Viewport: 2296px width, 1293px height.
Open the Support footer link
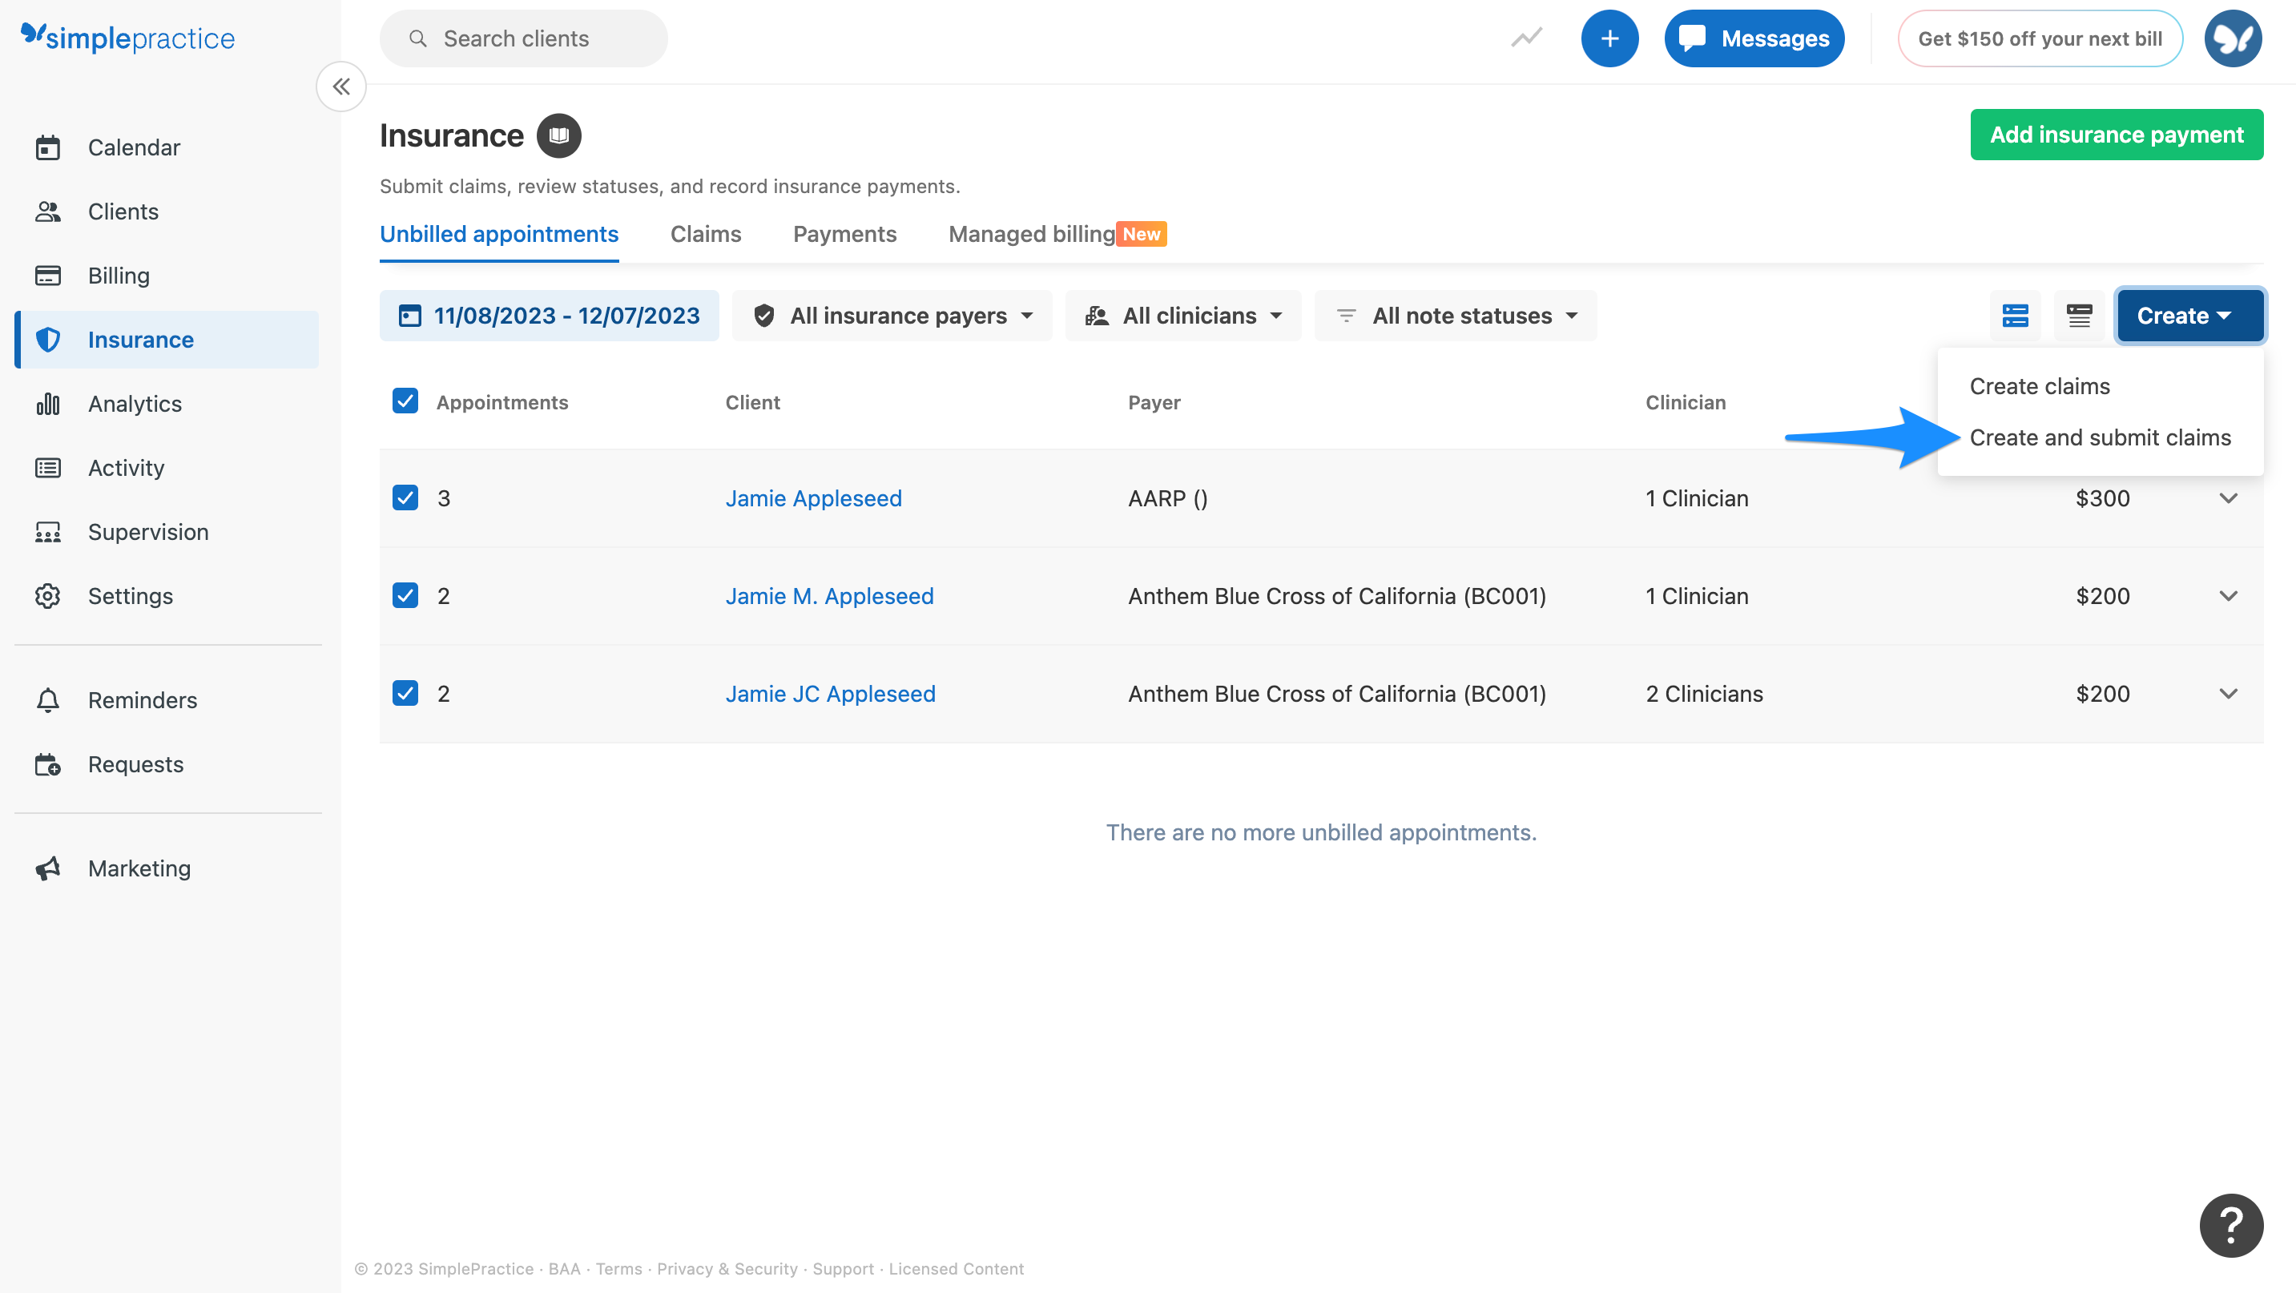[x=842, y=1268]
